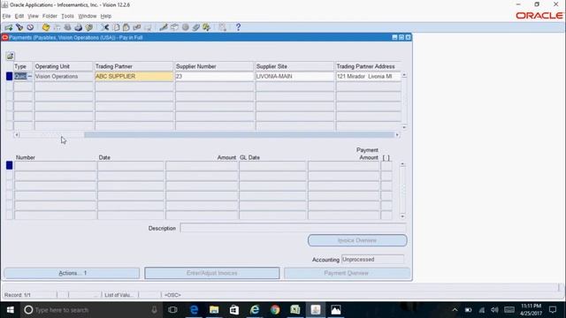Click the Accounting field showing Unprocessed

click(372, 260)
